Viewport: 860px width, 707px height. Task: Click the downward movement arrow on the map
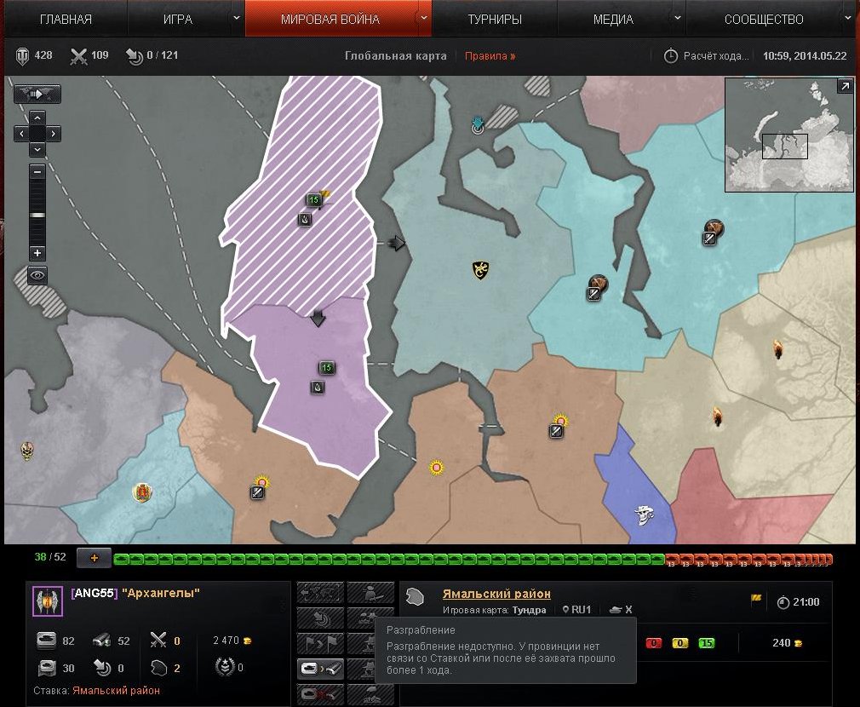[x=318, y=318]
